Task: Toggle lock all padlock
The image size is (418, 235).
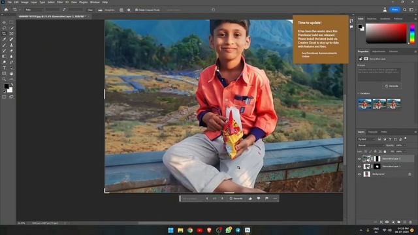Action: tap(385, 151)
